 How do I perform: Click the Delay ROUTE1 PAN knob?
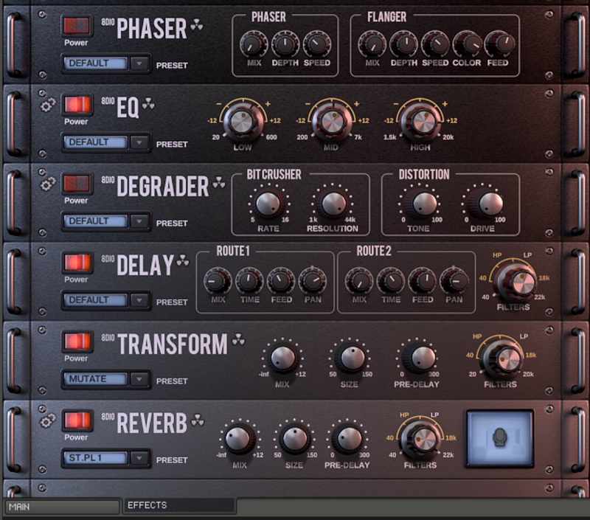[x=312, y=281]
